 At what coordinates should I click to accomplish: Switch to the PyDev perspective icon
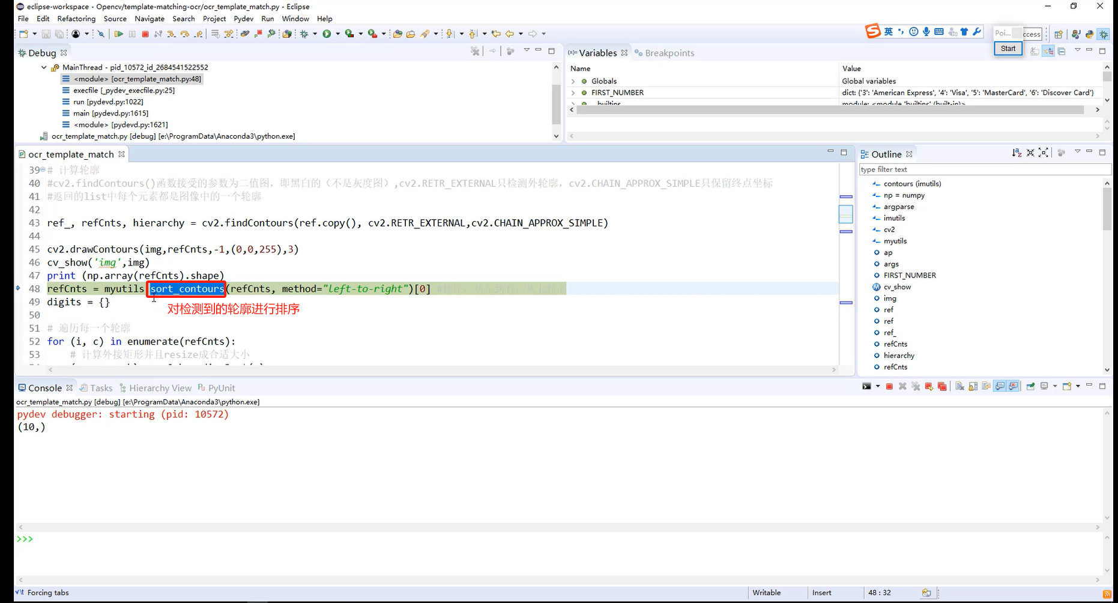[1089, 34]
